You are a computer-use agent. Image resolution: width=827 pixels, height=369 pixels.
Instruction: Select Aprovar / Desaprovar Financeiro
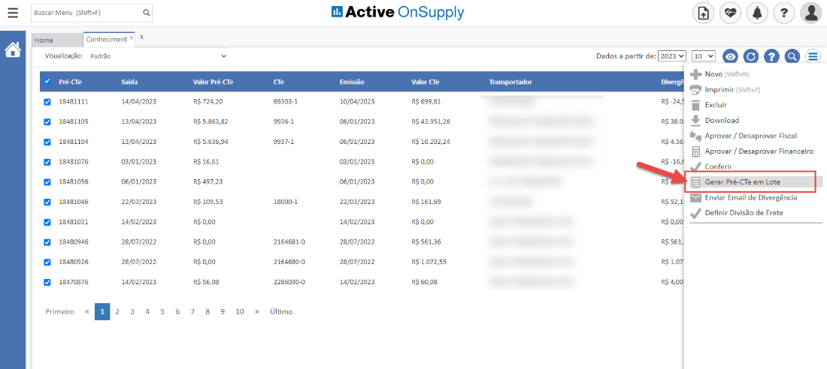tap(752, 151)
